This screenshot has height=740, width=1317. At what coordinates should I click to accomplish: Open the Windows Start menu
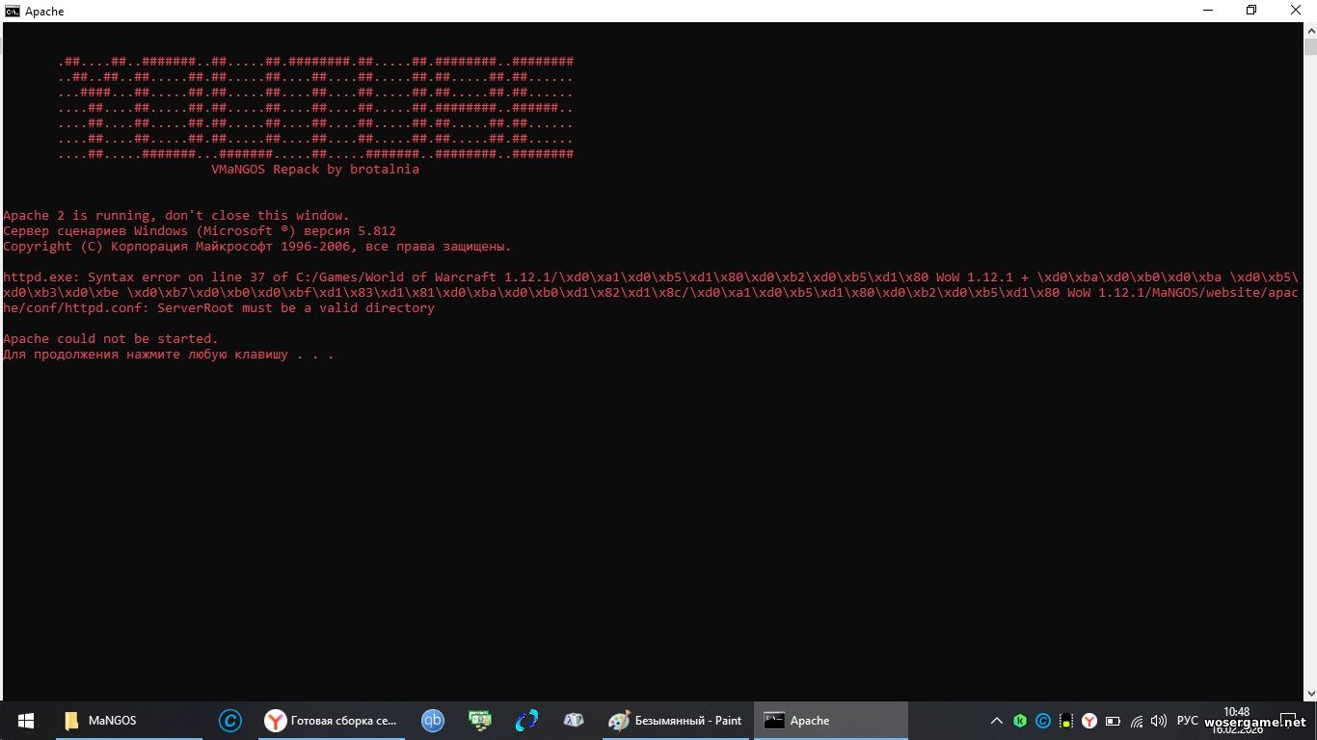pyautogui.click(x=26, y=721)
